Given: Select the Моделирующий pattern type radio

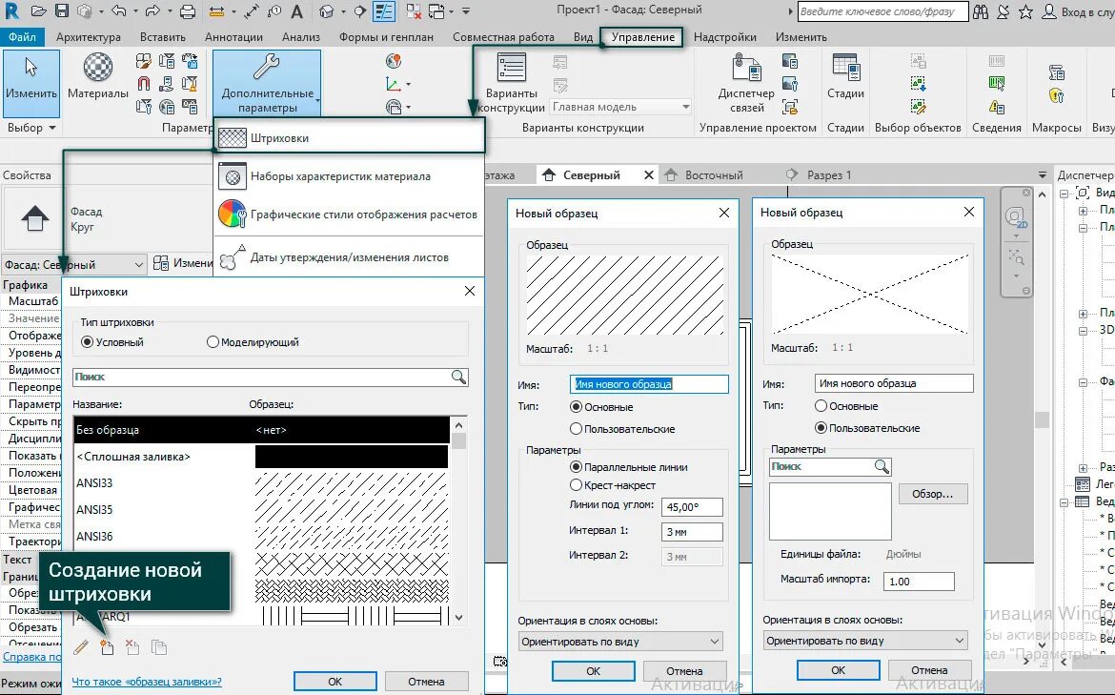Looking at the screenshot, I should click(213, 342).
